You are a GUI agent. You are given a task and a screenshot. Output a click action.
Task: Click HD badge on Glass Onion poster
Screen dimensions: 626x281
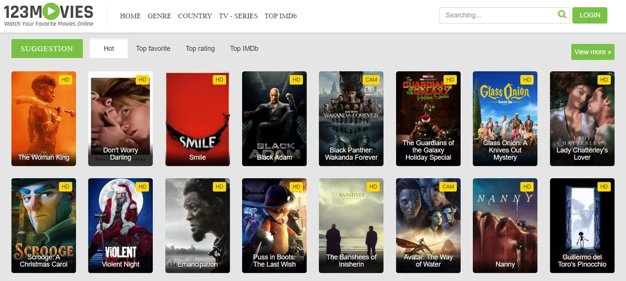pos(527,80)
